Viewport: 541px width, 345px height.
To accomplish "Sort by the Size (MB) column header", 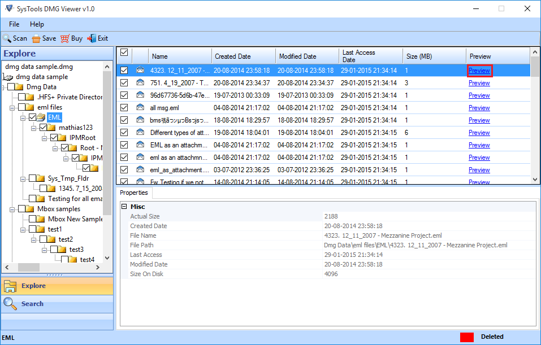I will pos(434,56).
